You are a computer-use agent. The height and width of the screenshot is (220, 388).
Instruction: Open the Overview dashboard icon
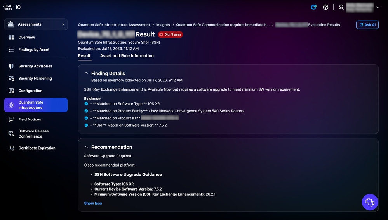click(11, 37)
